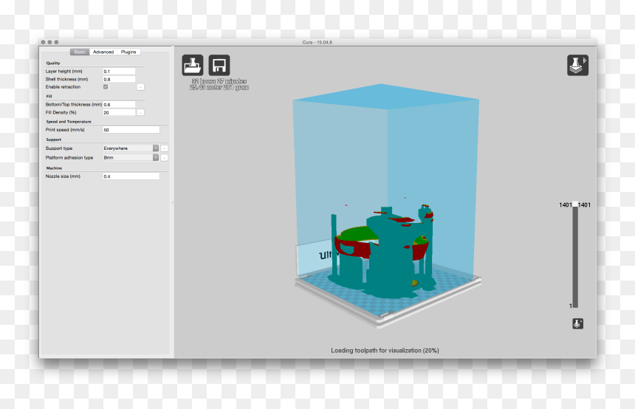Open Fill Density ellipsis settings button
Image resolution: width=635 pixels, height=409 pixels.
click(140, 112)
